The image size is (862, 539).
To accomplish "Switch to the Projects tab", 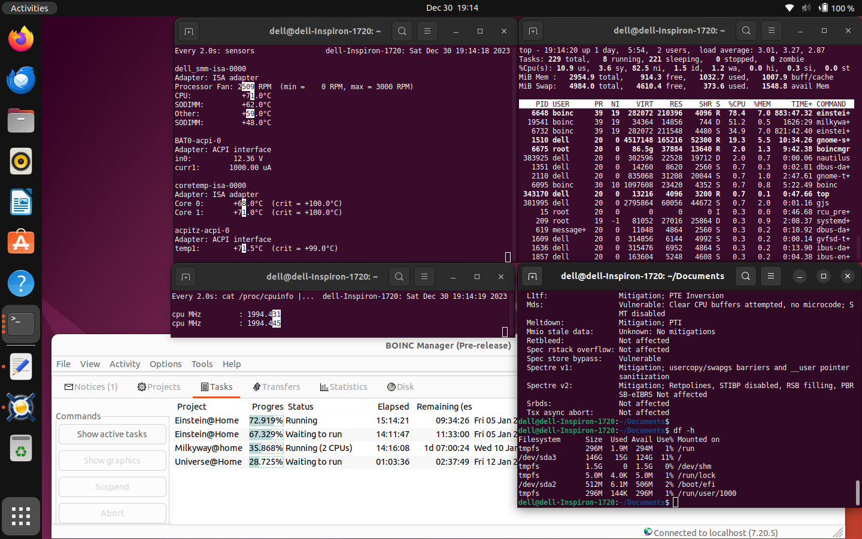I will click(x=159, y=387).
